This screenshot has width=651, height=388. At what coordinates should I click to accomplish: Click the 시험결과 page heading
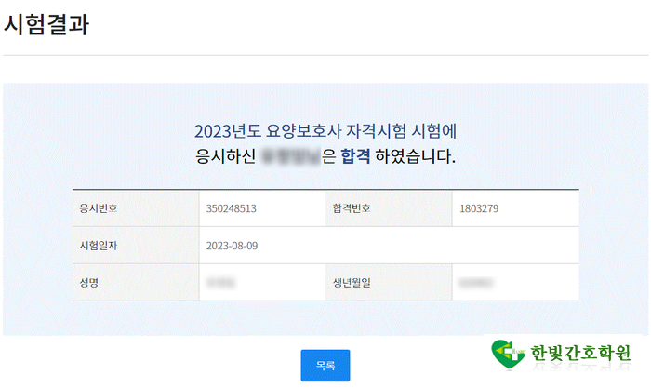pyautogui.click(x=46, y=25)
